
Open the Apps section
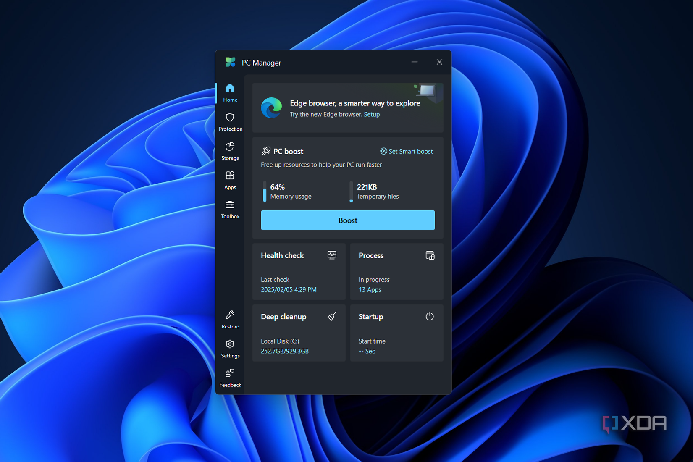pyautogui.click(x=230, y=179)
